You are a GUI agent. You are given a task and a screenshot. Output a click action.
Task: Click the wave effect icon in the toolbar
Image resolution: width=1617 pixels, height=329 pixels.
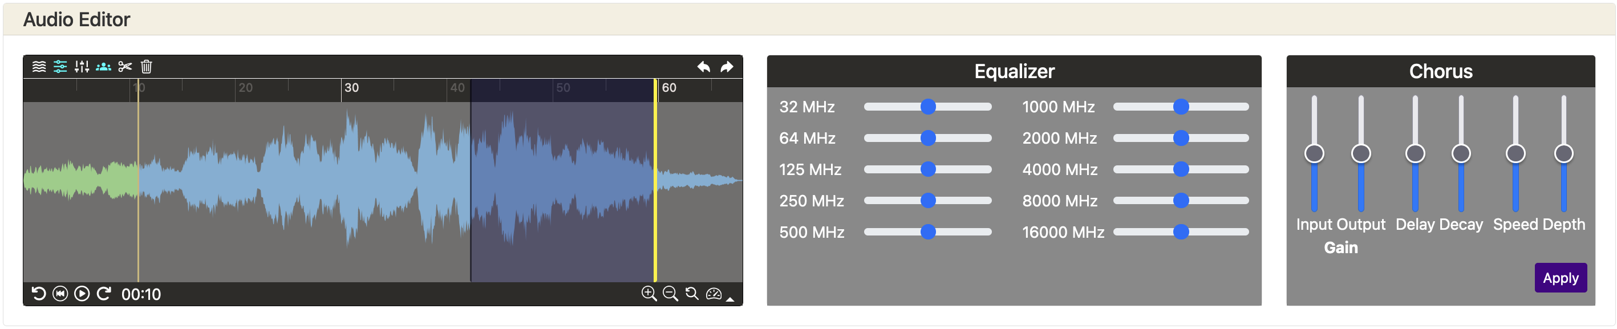click(x=39, y=67)
